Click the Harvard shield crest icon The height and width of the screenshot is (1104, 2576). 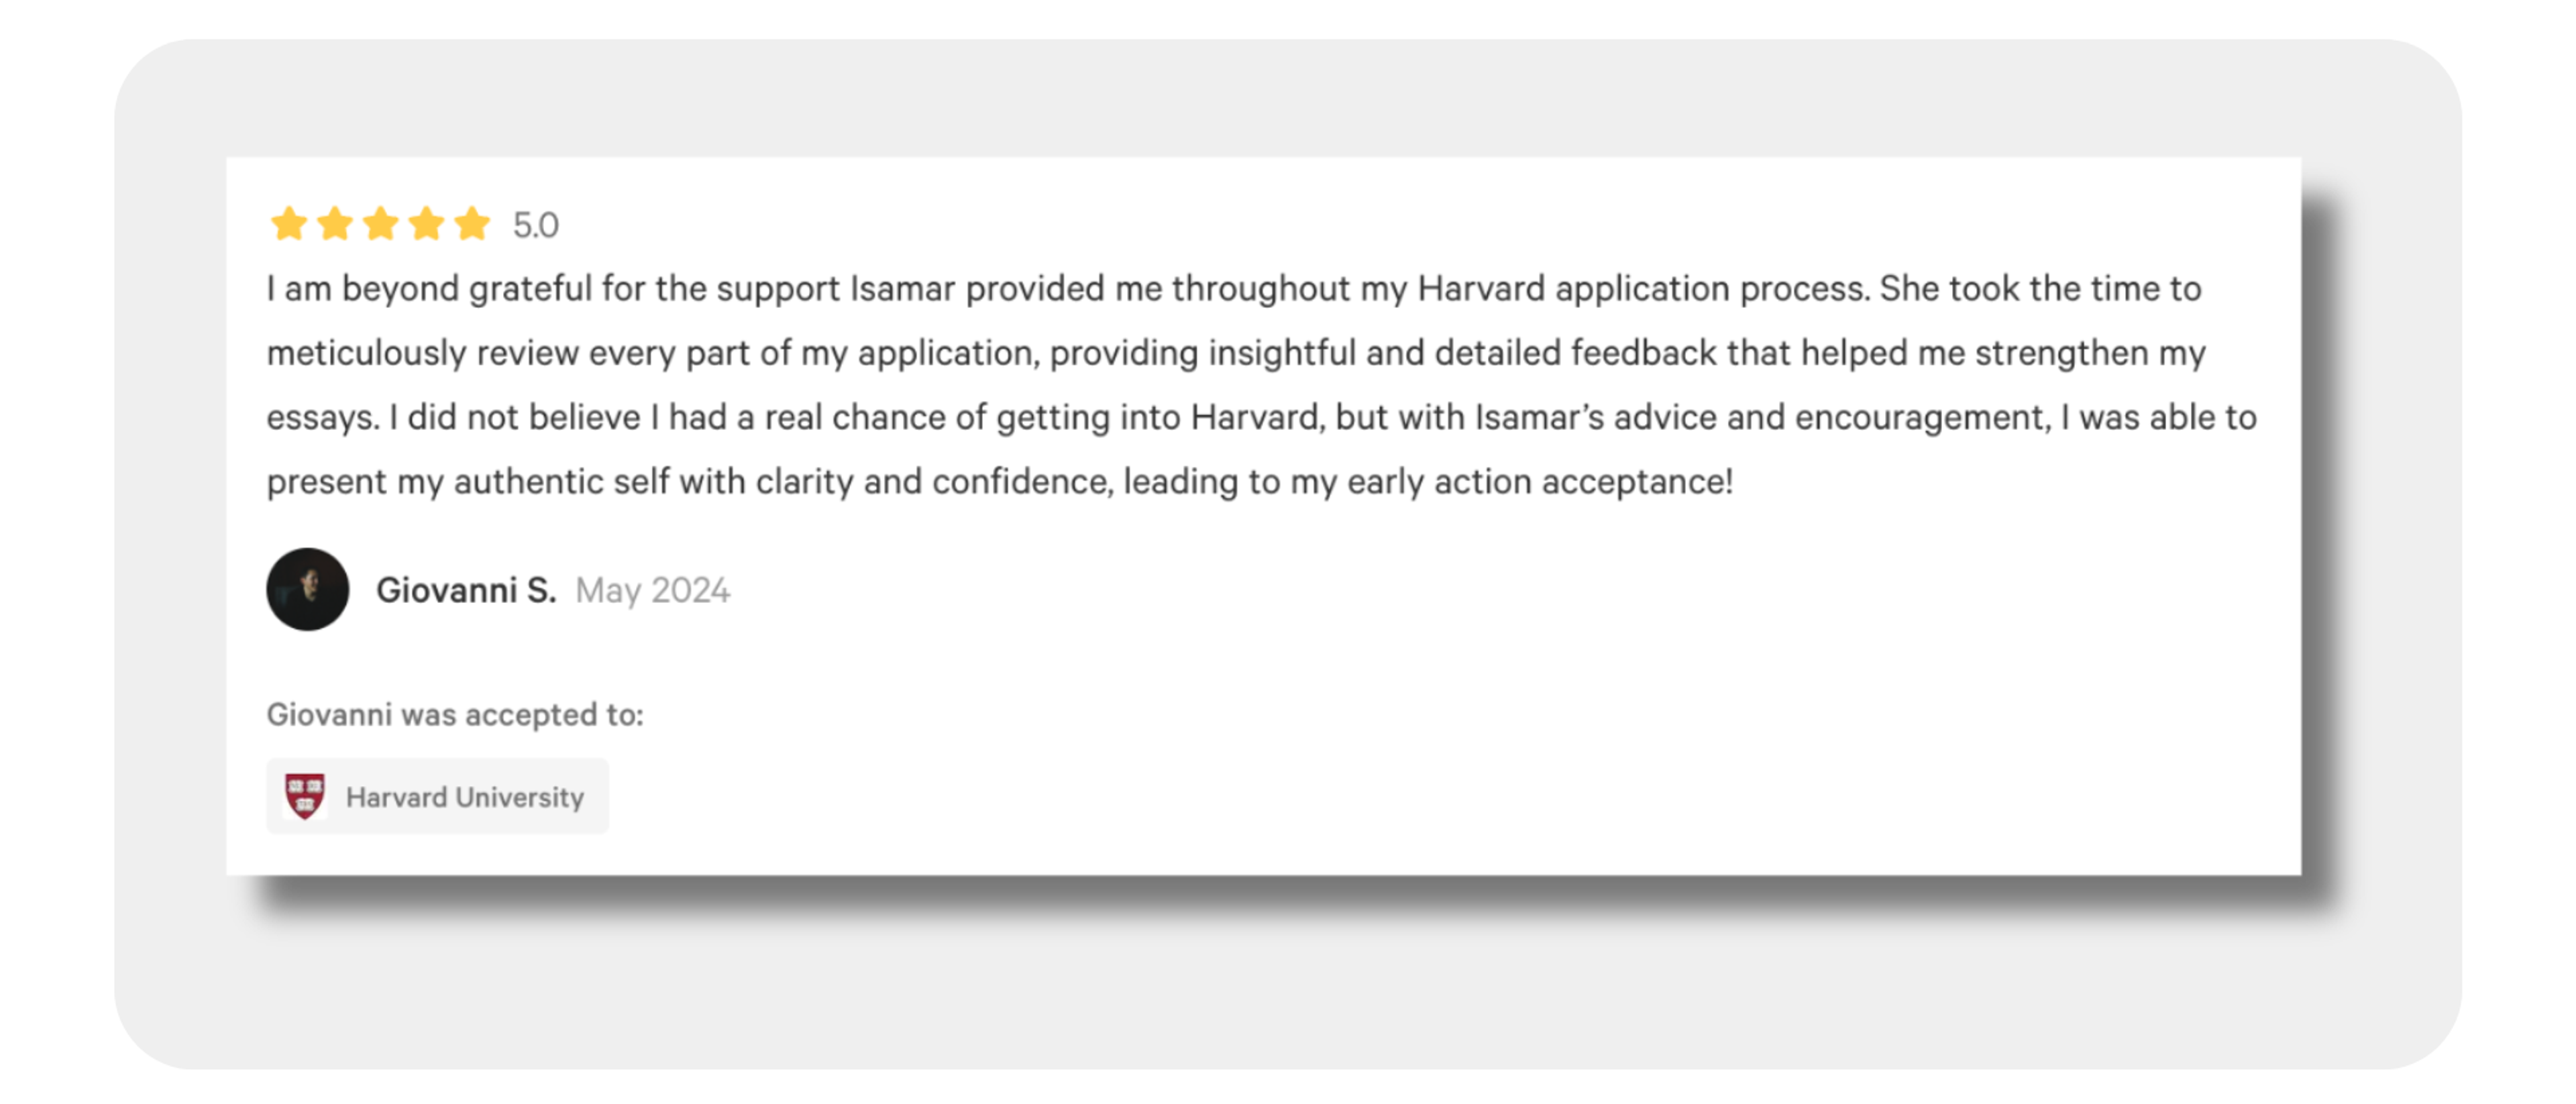[x=305, y=796]
